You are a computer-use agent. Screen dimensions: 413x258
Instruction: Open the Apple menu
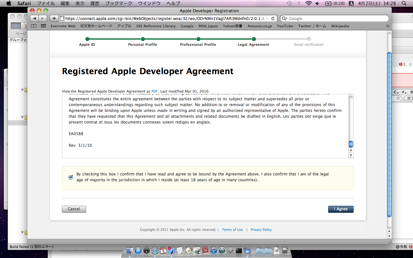pos(9,3)
